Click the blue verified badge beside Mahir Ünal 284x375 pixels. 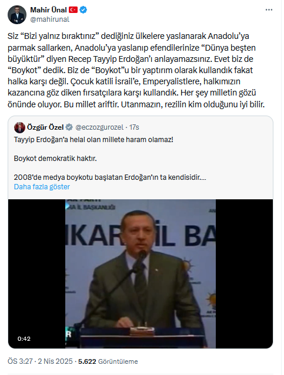[x=83, y=10]
